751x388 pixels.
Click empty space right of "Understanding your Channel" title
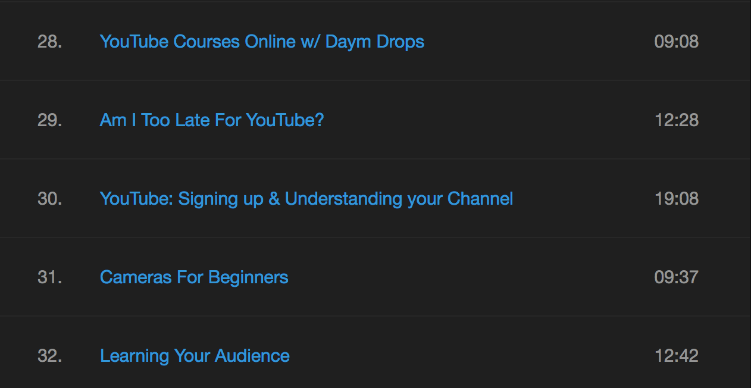[x=583, y=199]
